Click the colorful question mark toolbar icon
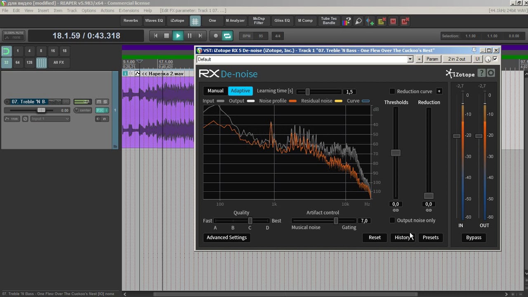528x297 pixels. pos(347,21)
